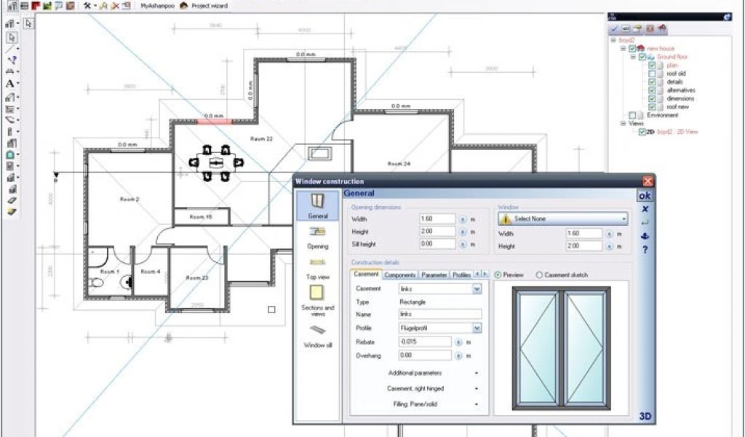The width and height of the screenshot is (745, 437).
Task: Click the Sill height input field
Action: point(437,245)
